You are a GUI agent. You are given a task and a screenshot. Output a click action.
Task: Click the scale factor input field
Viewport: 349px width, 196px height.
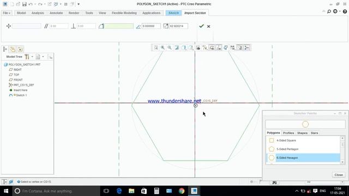click(x=178, y=26)
